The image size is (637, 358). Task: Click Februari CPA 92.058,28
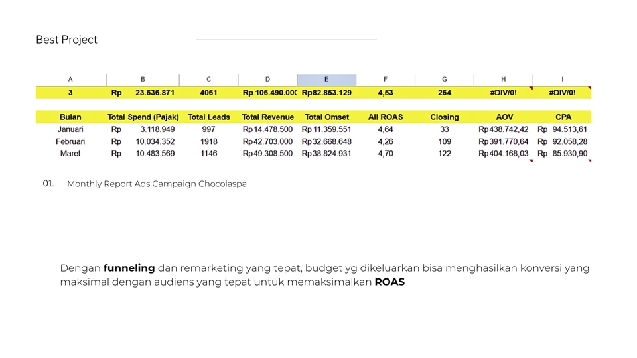click(569, 141)
